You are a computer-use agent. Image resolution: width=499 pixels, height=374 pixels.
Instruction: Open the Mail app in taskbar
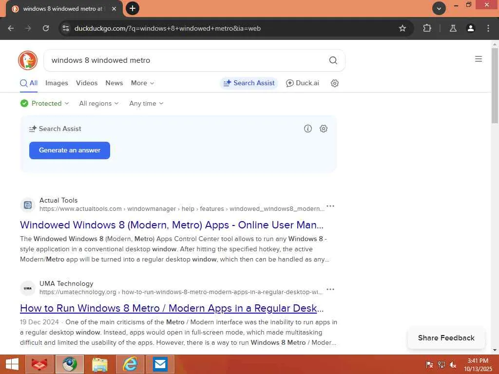click(x=160, y=364)
